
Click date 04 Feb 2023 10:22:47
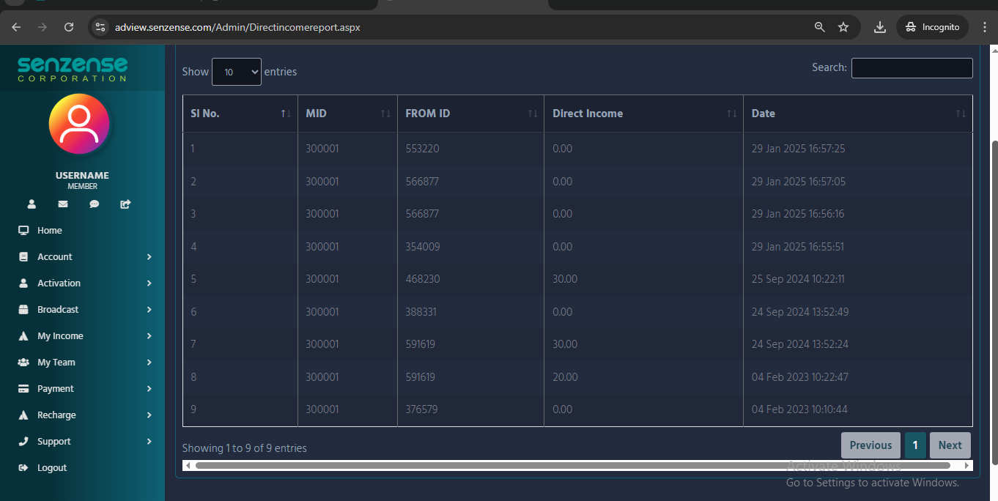[x=800, y=377]
